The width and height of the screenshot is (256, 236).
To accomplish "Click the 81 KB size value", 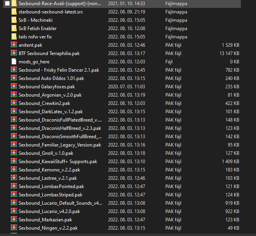I will click(233, 95).
